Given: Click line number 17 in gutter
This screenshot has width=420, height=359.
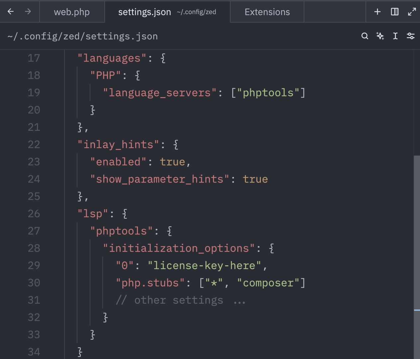Looking at the screenshot, I should click(34, 58).
